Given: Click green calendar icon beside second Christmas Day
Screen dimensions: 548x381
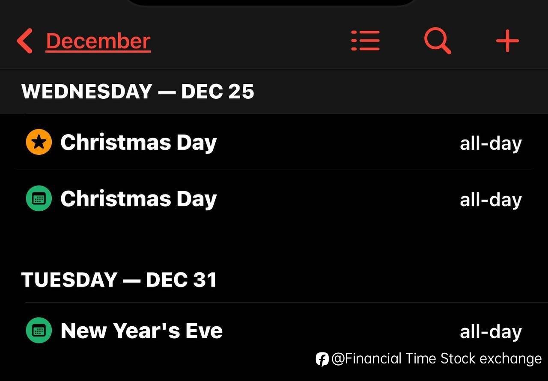Looking at the screenshot, I should pos(39,199).
